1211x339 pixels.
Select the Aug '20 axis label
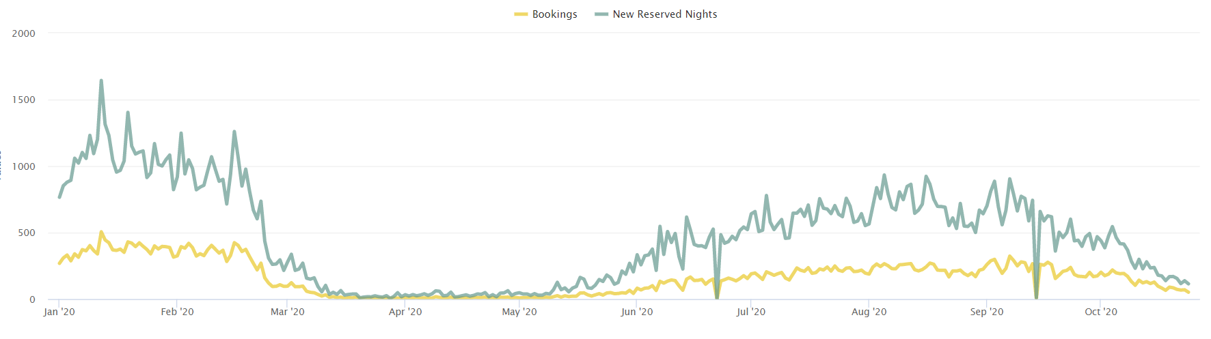[x=869, y=312]
